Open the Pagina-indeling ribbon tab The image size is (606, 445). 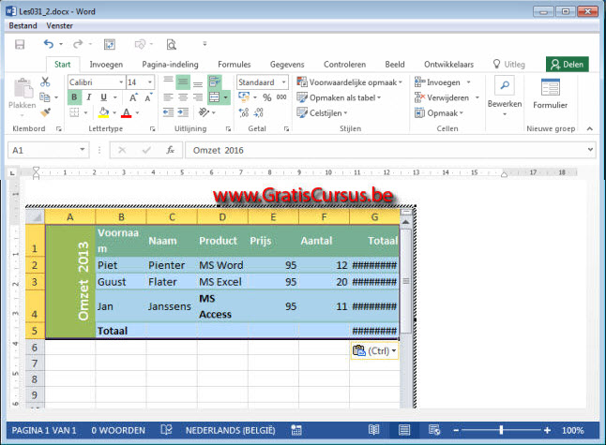[170, 65]
